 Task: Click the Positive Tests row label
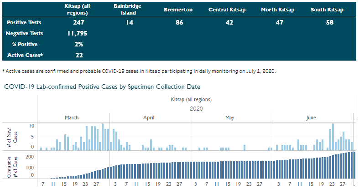pos(25,22)
